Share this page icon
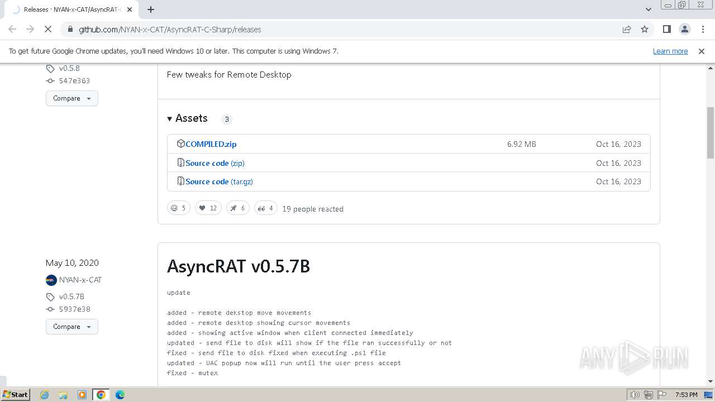715x402 pixels. 627,30
